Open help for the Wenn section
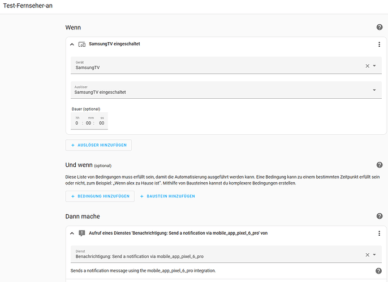This screenshot has height=282, width=388. pos(380,27)
